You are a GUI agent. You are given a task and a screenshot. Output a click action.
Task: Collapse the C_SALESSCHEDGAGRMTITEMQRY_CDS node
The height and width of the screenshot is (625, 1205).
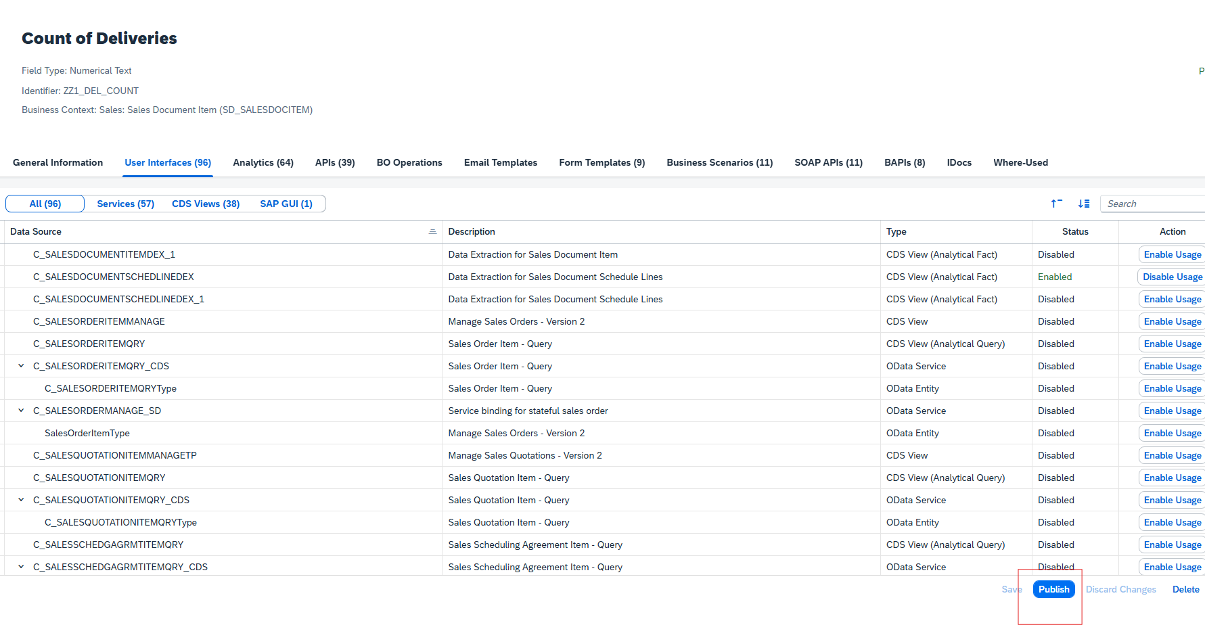tap(21, 567)
